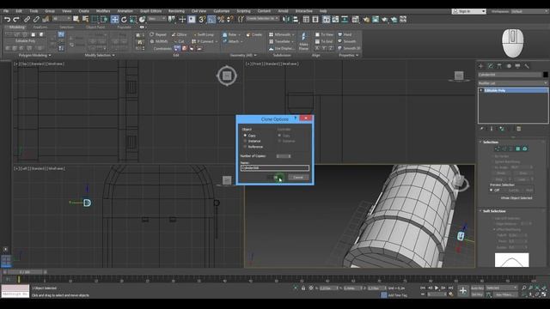Screen dimensions: 550x309
Task: Collapse the Soft Selection rollout
Action: [494, 211]
